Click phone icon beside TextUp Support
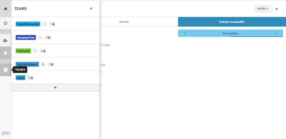Viewport: 286px width, 139px height. pos(43,64)
